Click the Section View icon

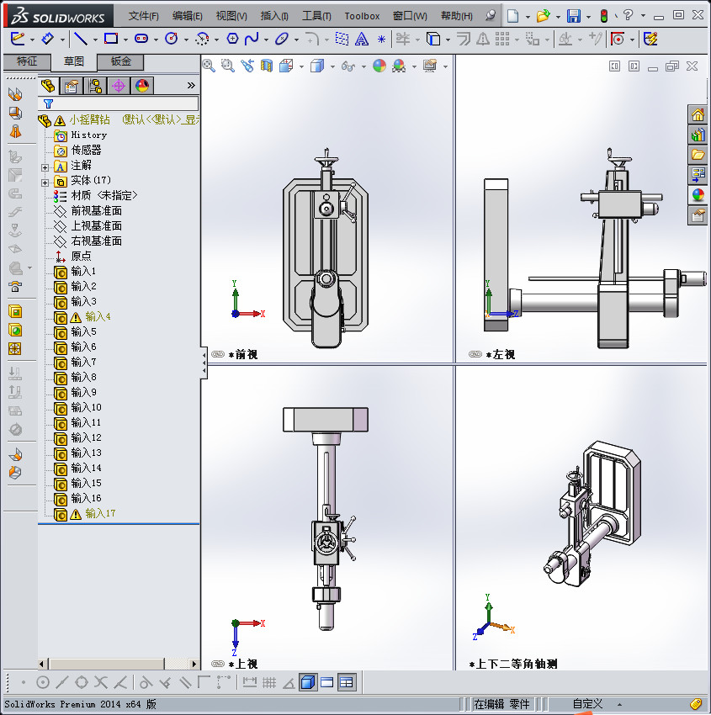click(267, 66)
